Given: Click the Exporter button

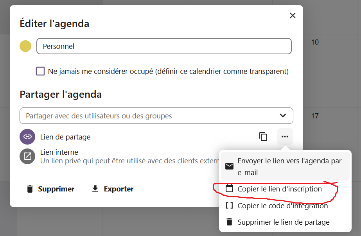Looking at the screenshot, I should pyautogui.click(x=113, y=189).
